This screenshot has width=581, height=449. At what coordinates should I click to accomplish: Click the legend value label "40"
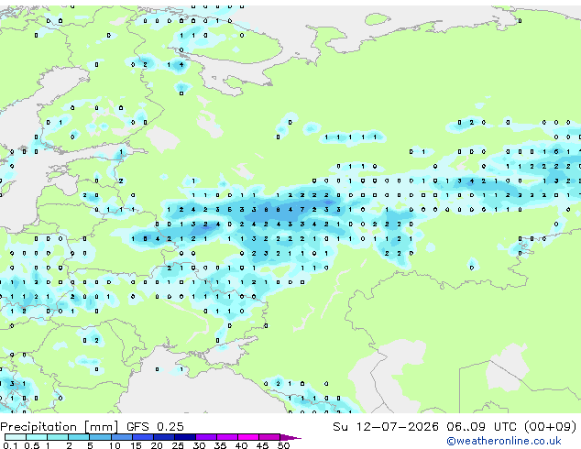(241, 445)
